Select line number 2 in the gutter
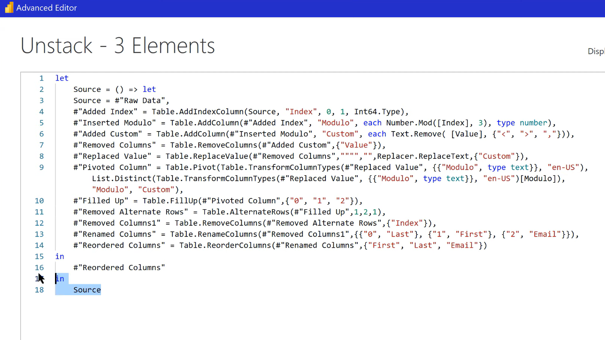Screen dimensions: 605x340 click(x=42, y=89)
